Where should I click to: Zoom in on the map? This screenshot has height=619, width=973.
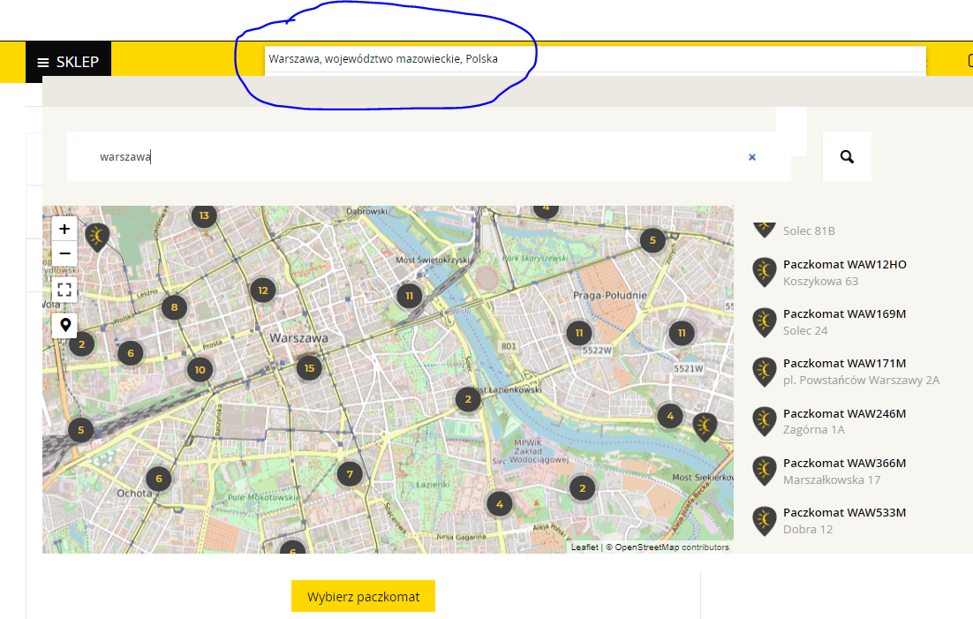pyautogui.click(x=64, y=229)
